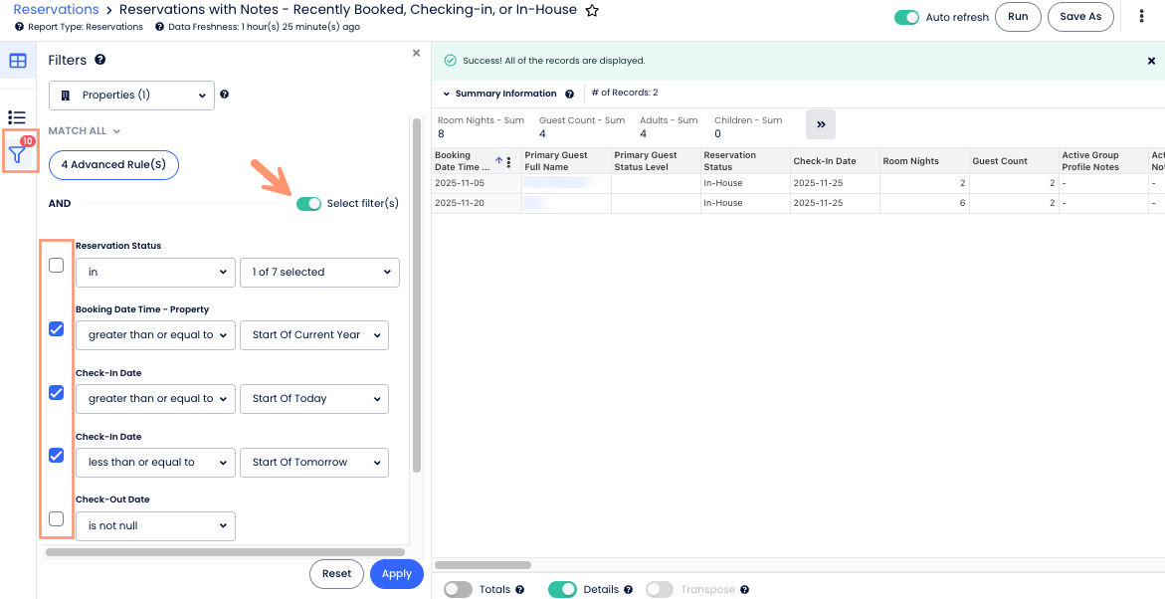Open the table view sidebar icon
1165x599 pixels.
tap(18, 62)
